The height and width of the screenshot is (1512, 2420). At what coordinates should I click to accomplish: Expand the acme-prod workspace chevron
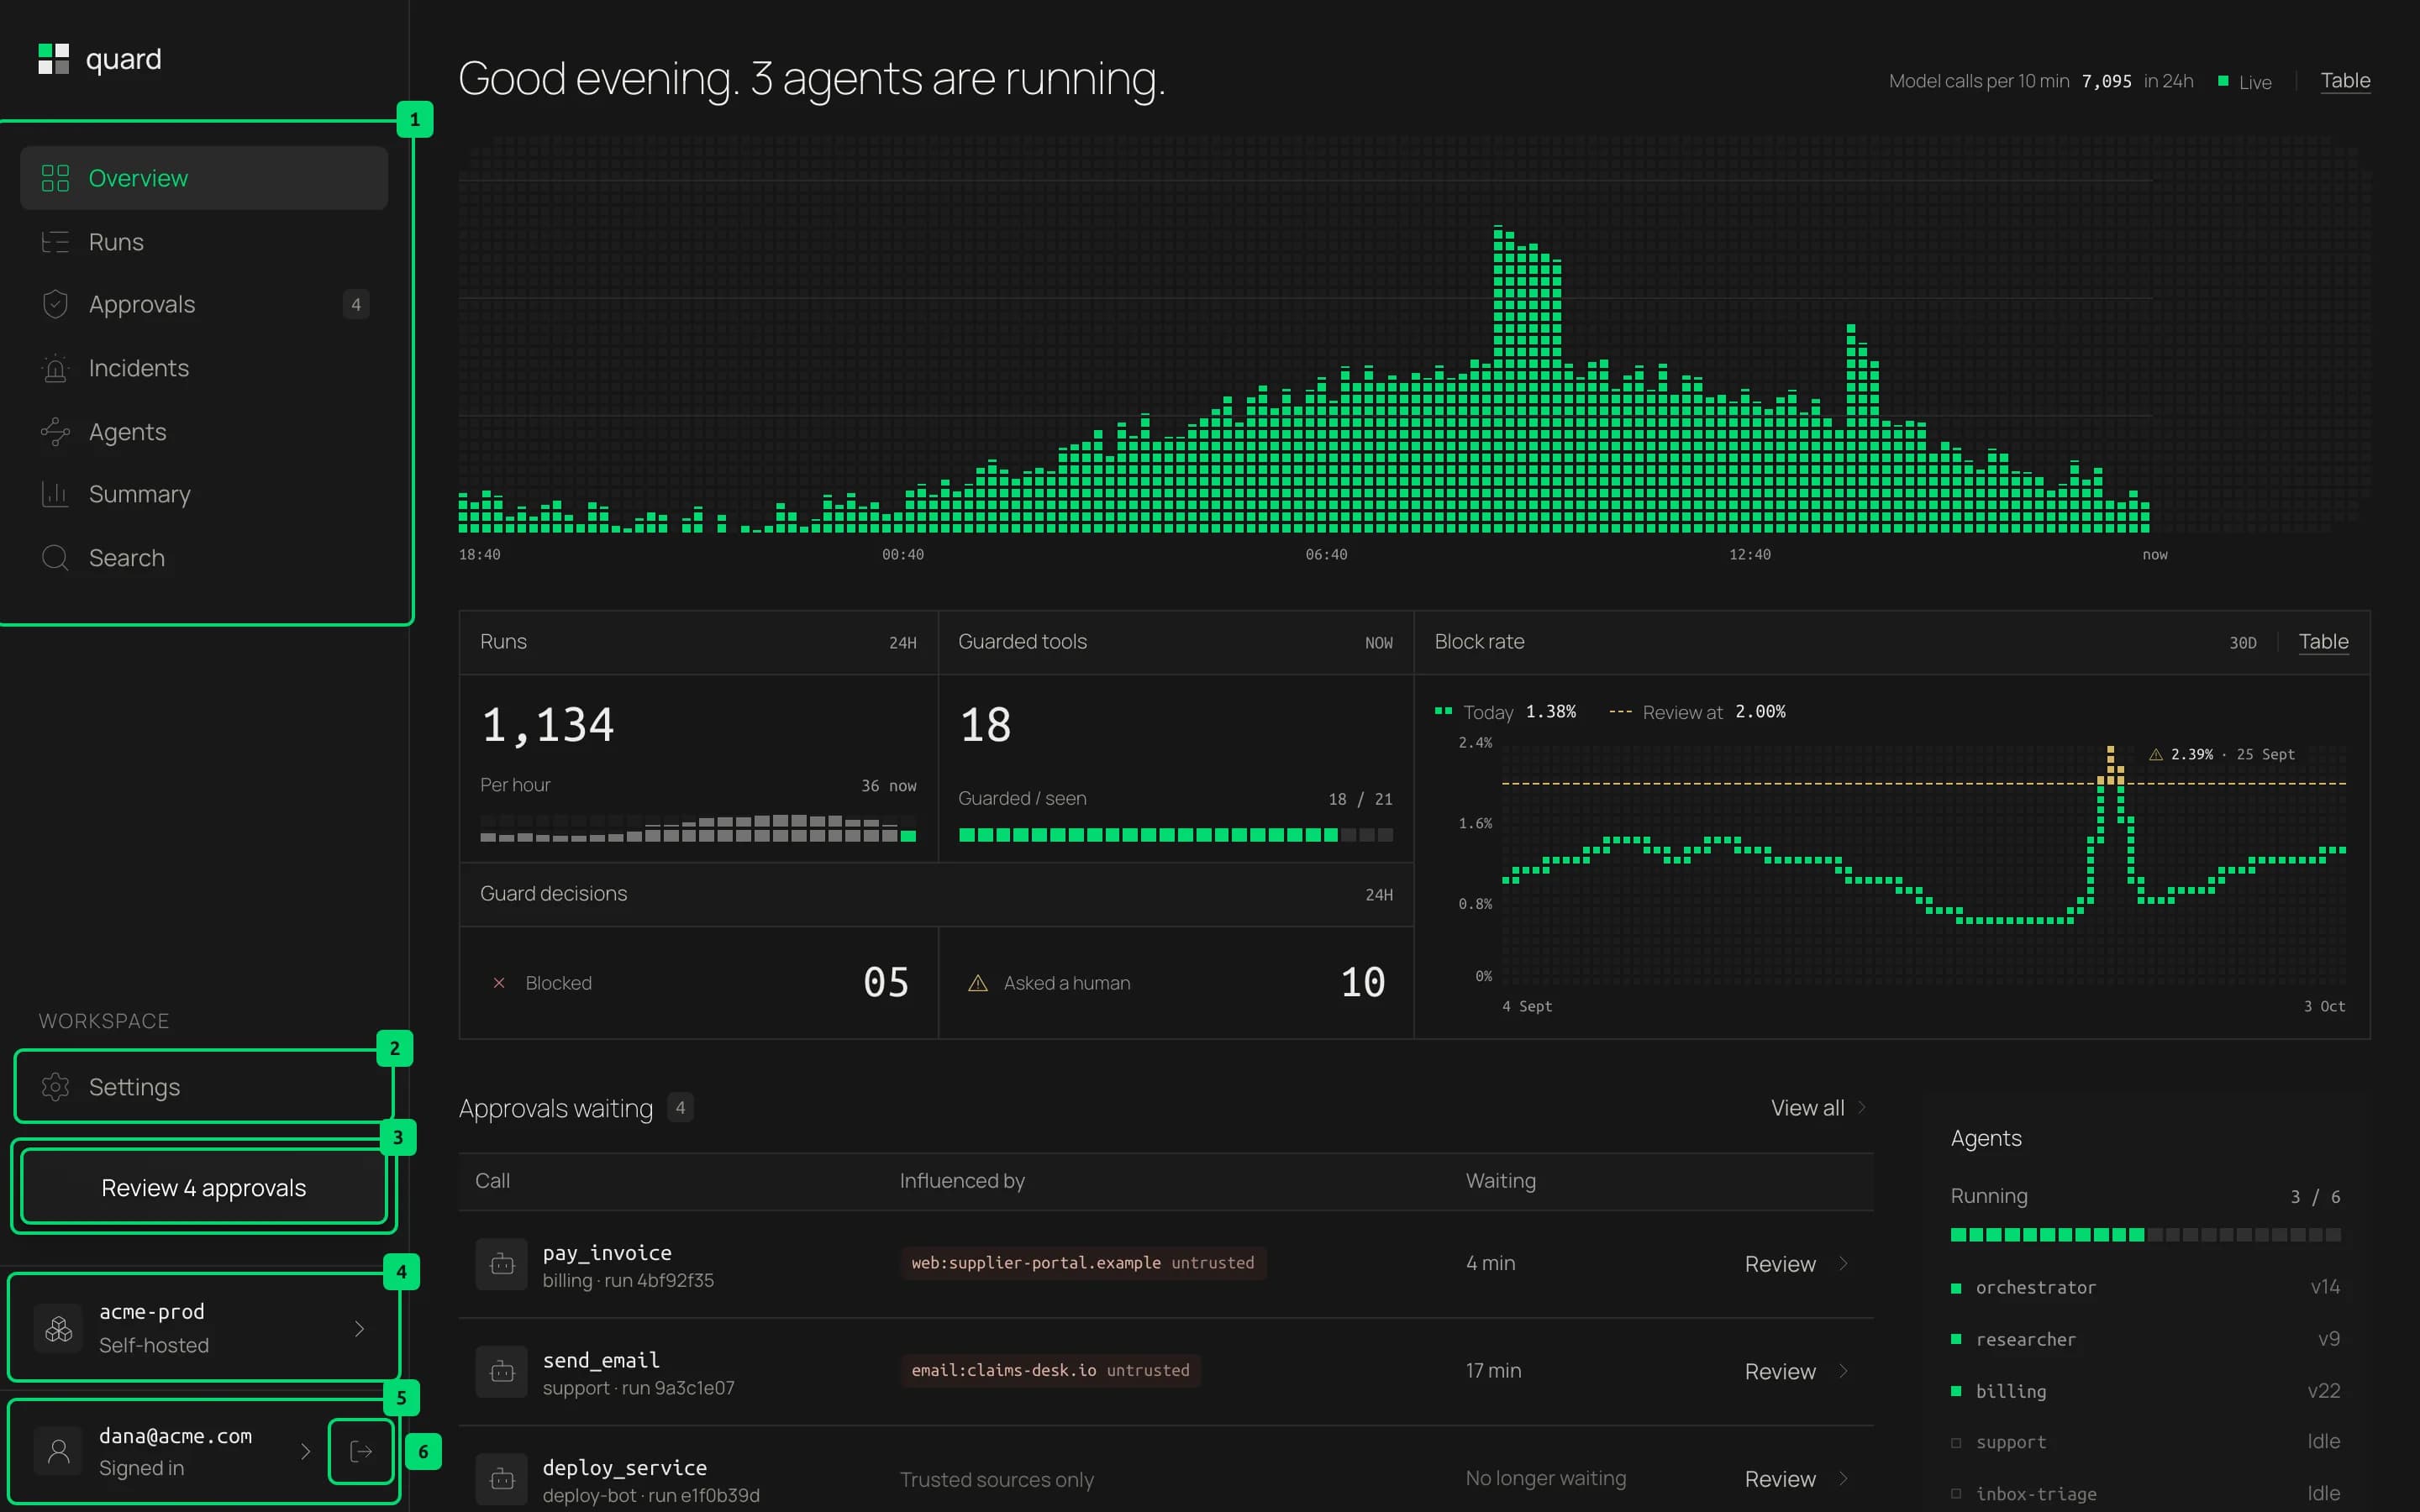coord(359,1329)
